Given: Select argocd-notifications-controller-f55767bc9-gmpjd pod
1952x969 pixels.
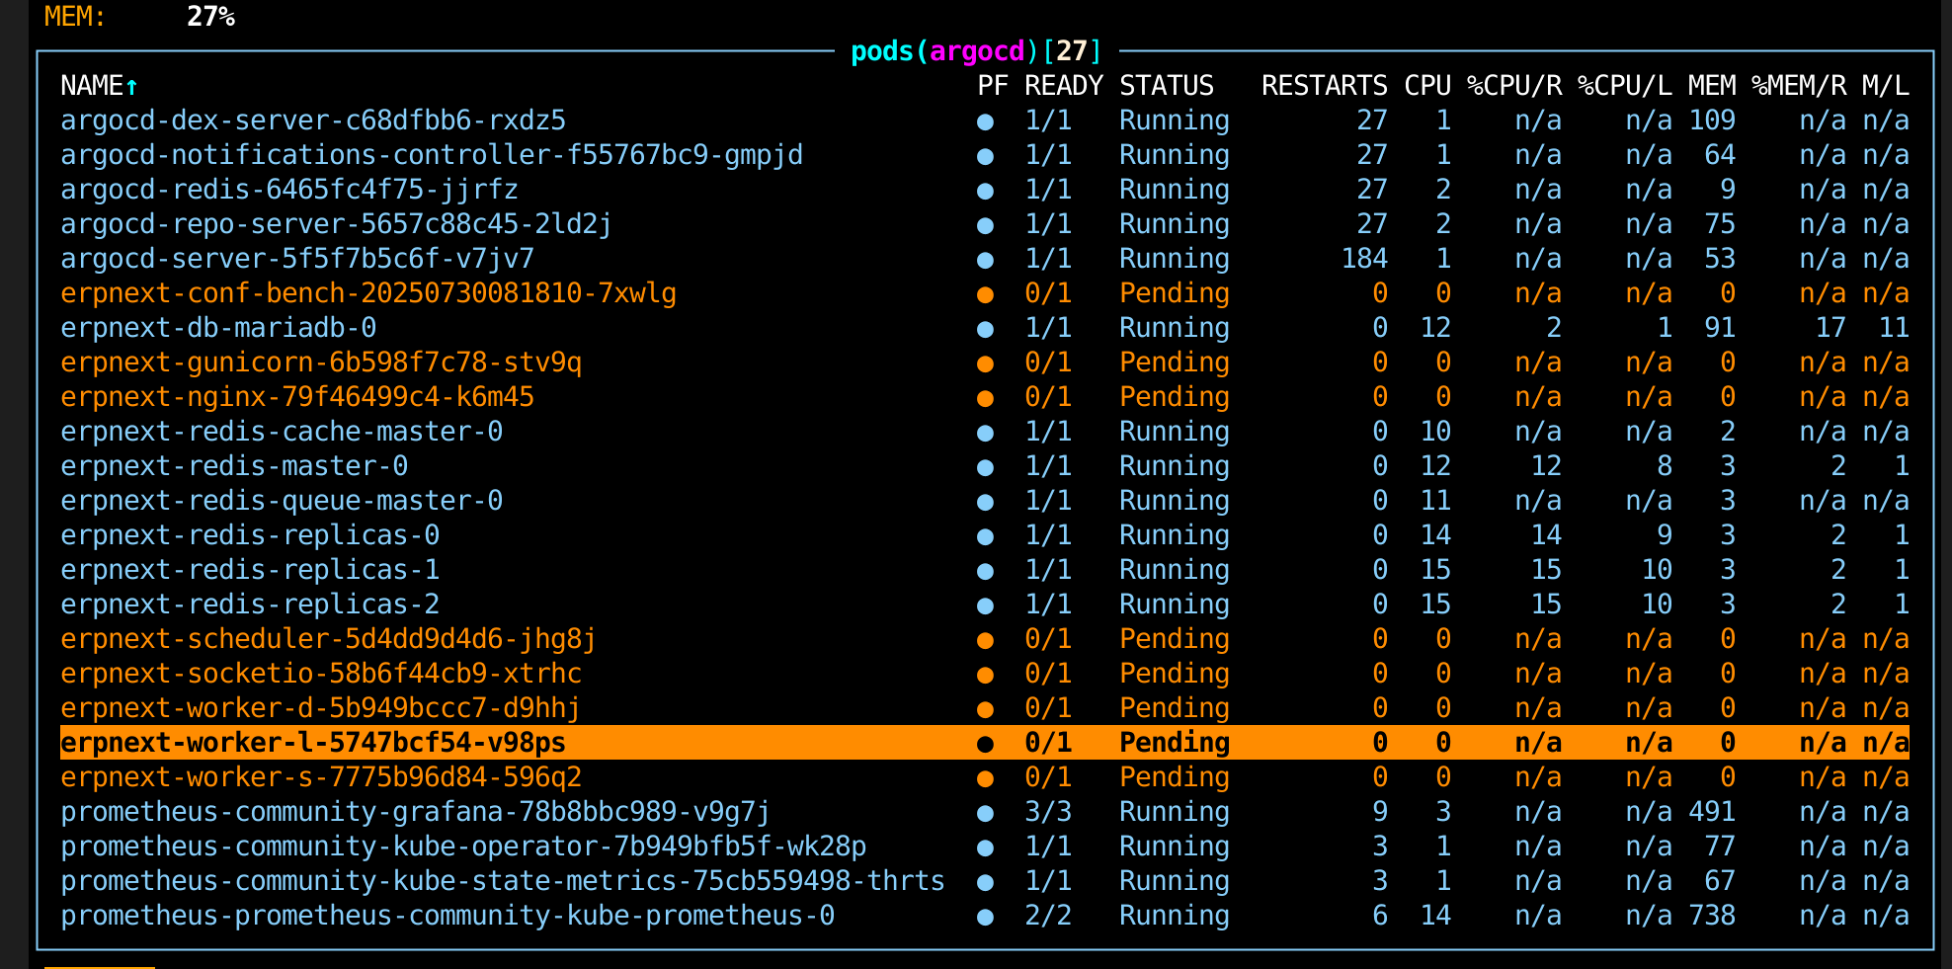Looking at the screenshot, I should pyautogui.click(x=985, y=155).
